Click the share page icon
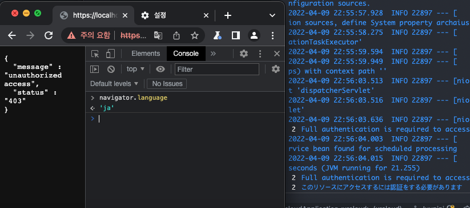The width and height of the screenshot is (470, 208). [x=176, y=35]
